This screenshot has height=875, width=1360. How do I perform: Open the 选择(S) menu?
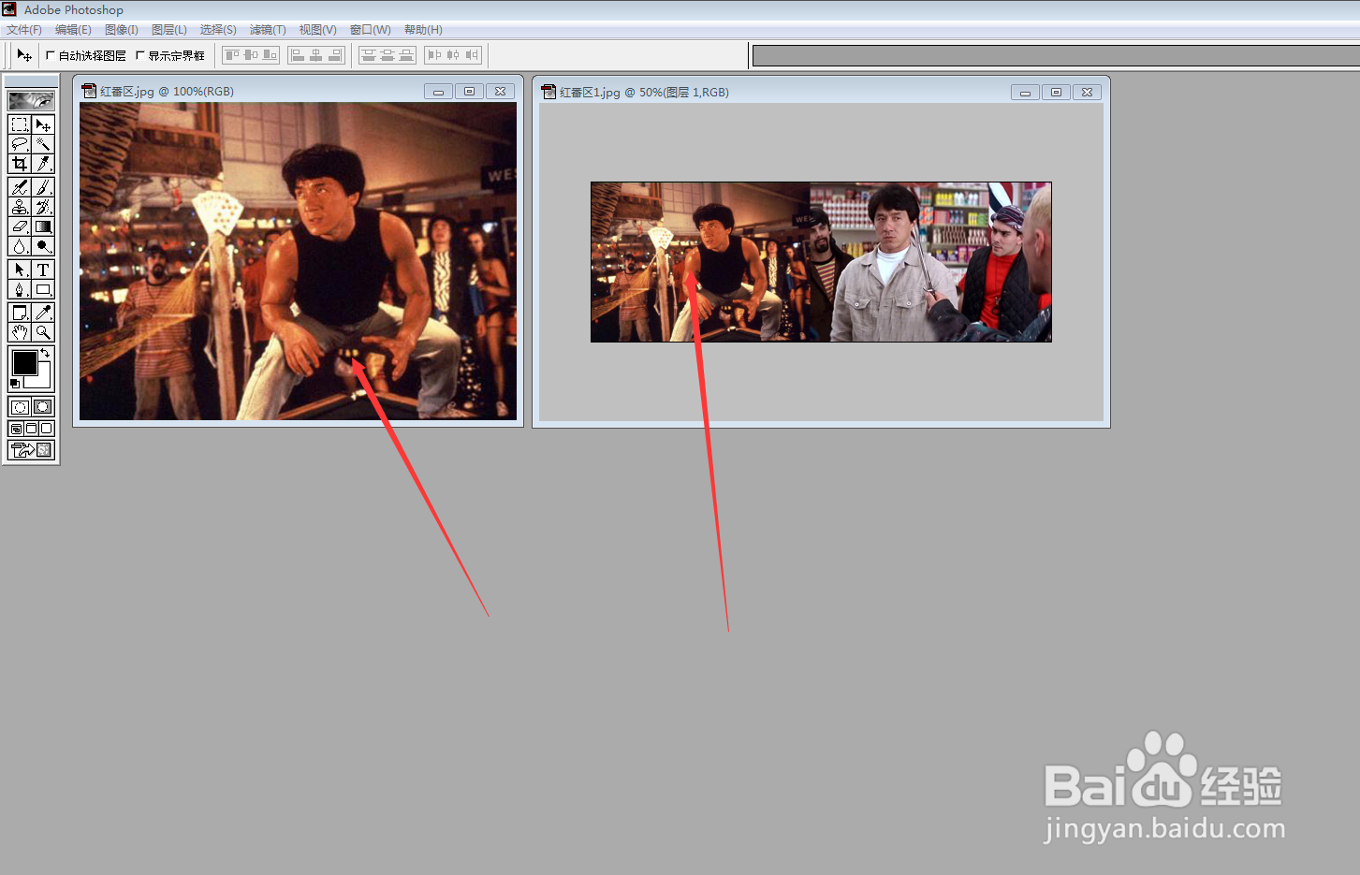[218, 30]
